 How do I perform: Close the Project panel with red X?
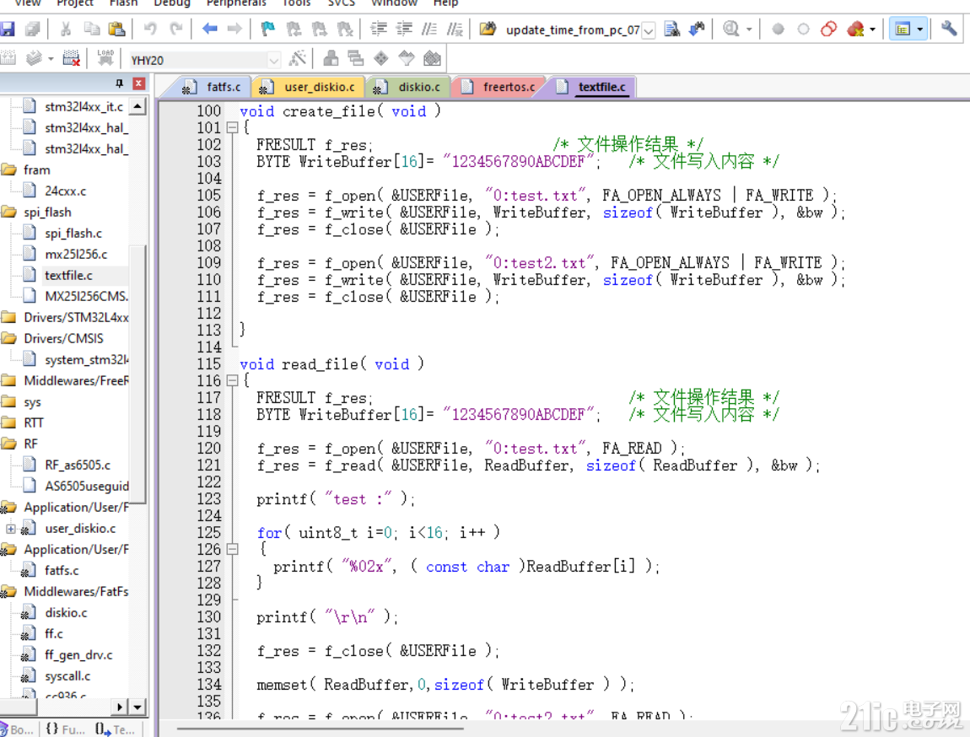(139, 83)
